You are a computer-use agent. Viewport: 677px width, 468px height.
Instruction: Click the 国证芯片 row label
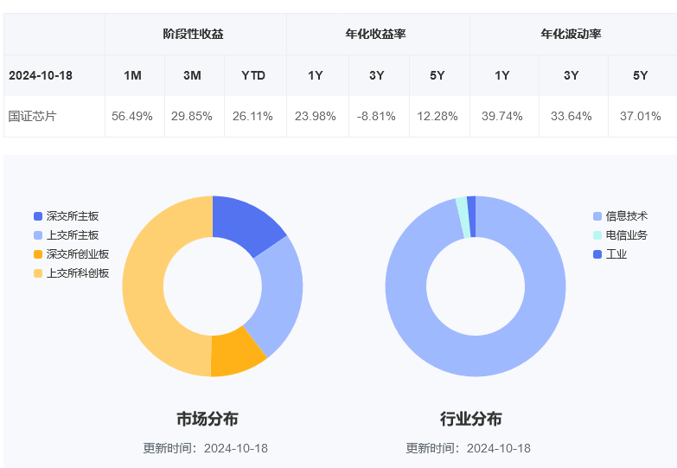pyautogui.click(x=32, y=116)
